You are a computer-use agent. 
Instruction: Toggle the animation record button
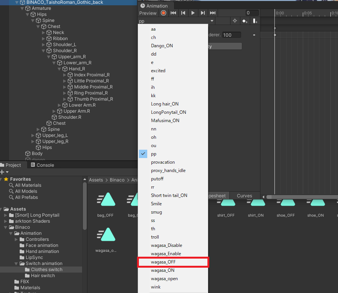coord(164,13)
